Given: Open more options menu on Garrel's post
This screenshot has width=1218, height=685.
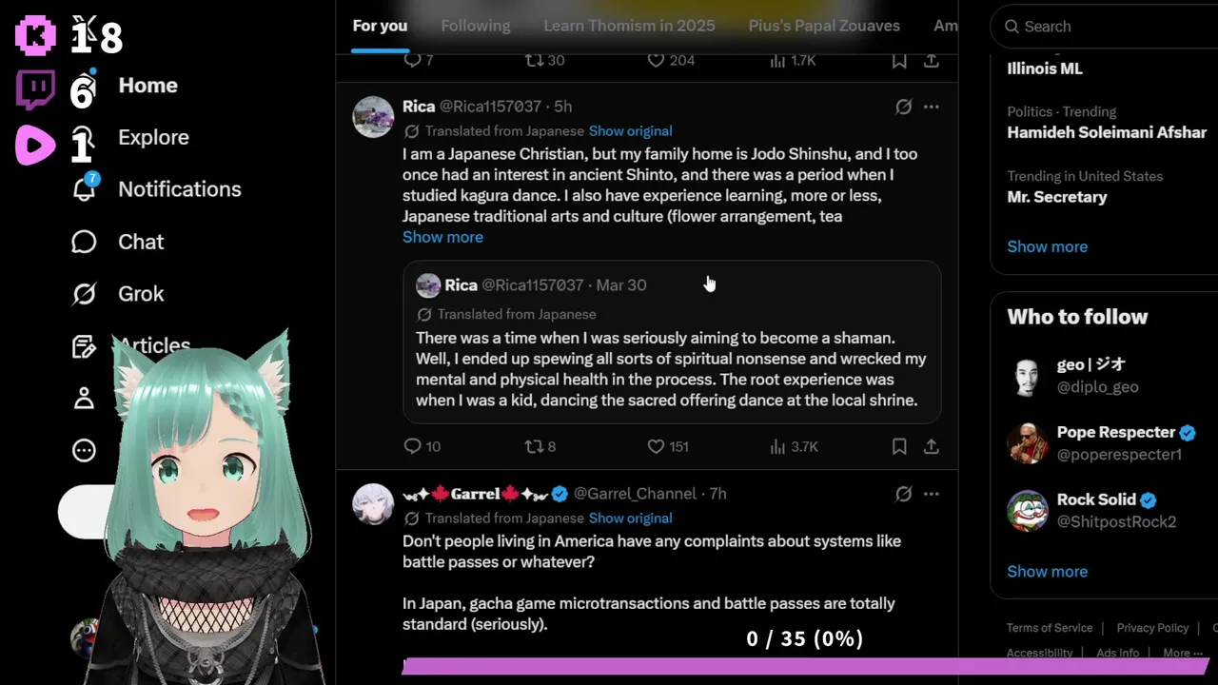Looking at the screenshot, I should [932, 494].
